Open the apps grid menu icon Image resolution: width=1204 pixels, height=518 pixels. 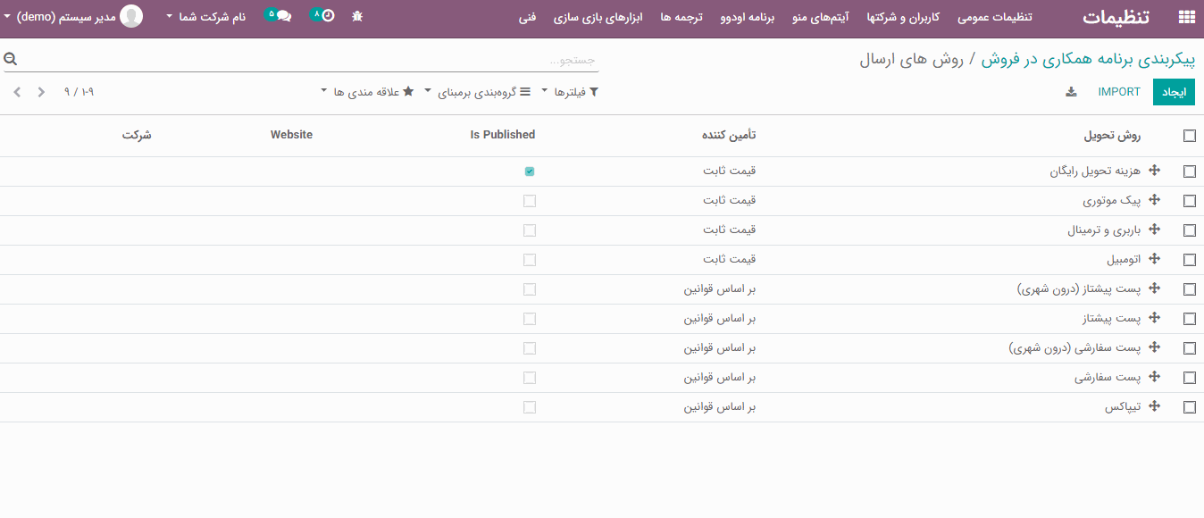(x=1186, y=17)
